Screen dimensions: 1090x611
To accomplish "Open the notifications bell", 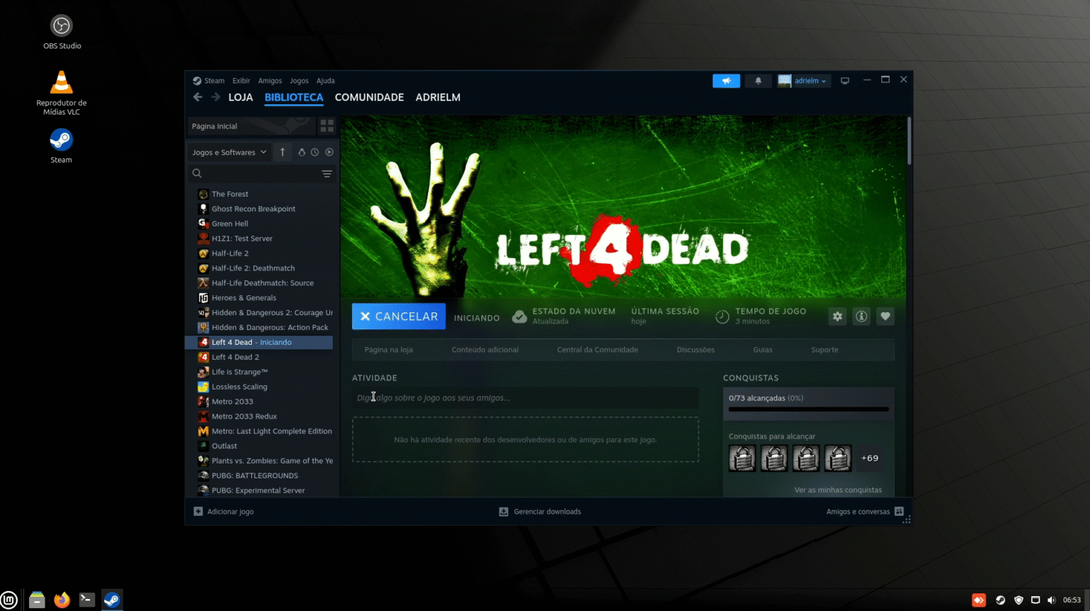I will (758, 81).
